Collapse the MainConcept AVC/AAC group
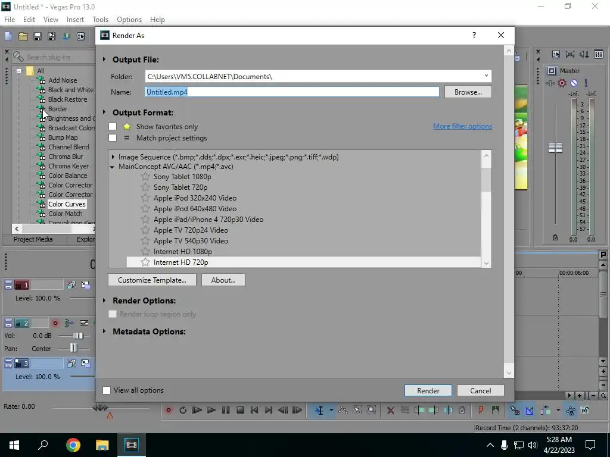Viewport: 610px width, 457px height. click(112, 167)
